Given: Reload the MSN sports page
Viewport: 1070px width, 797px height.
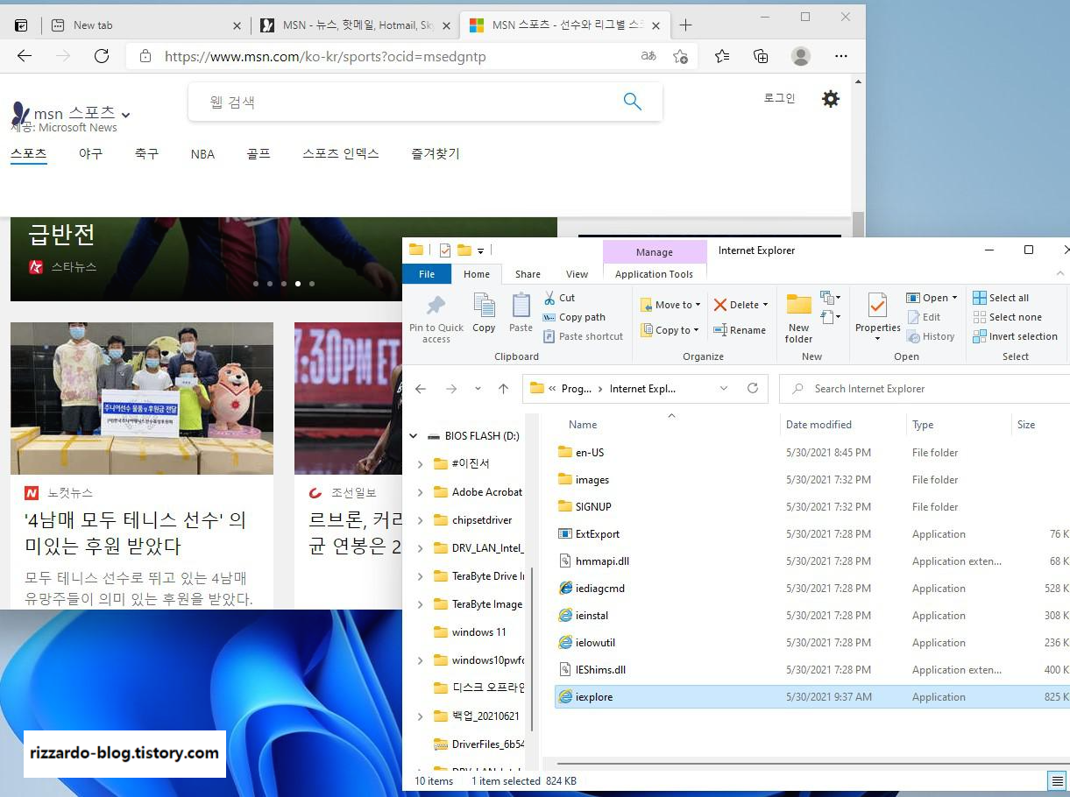Looking at the screenshot, I should [102, 56].
